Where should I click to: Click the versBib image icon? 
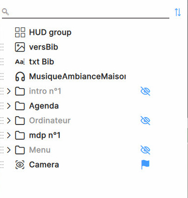(20, 47)
